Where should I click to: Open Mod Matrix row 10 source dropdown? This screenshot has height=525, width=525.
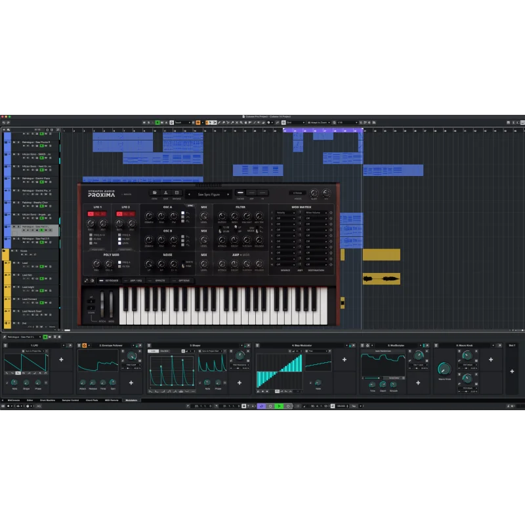285,264
